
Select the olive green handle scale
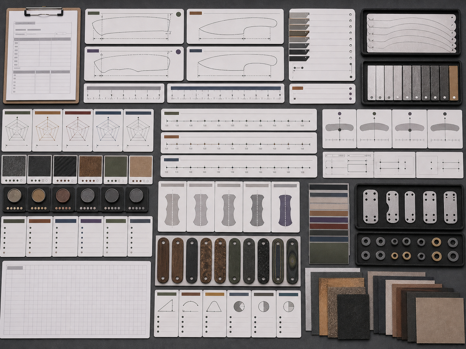(234, 261)
